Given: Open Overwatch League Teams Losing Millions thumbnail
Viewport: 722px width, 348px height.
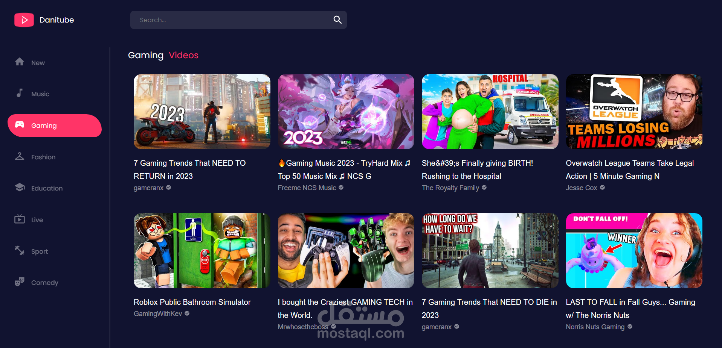Looking at the screenshot, I should point(634,112).
